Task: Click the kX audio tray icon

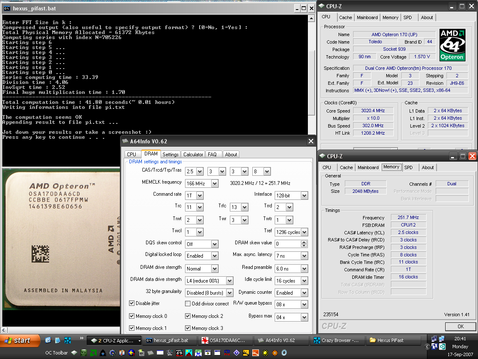Action: pos(434,346)
